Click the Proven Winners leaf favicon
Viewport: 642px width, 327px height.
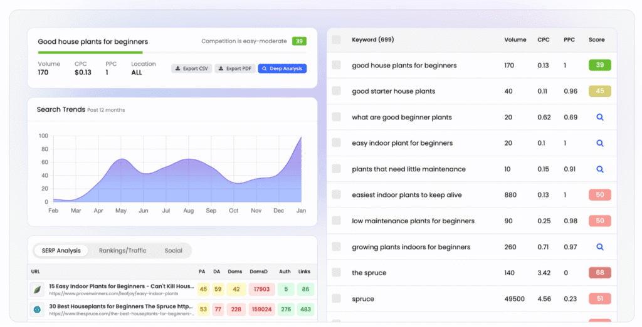point(37,289)
